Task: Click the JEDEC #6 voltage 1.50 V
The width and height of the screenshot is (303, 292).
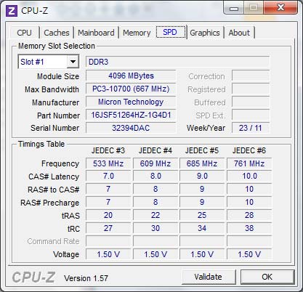Action: tap(249, 254)
